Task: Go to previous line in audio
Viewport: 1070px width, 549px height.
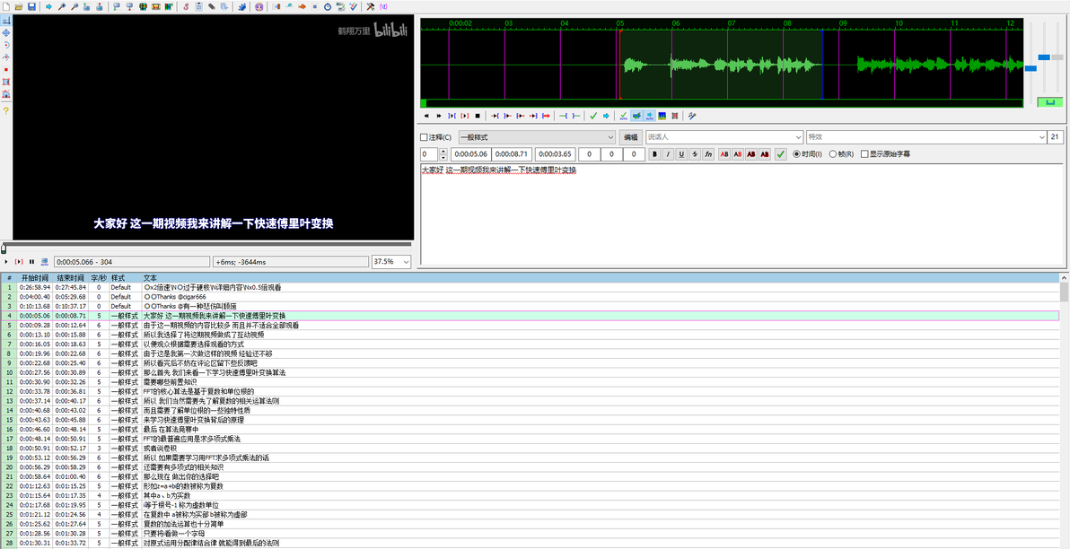Action: point(426,116)
